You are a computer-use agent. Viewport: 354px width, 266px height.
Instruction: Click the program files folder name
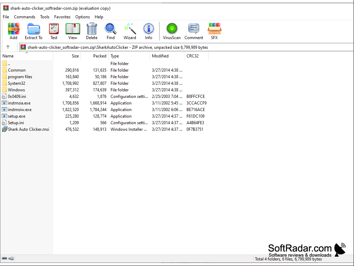(20, 77)
